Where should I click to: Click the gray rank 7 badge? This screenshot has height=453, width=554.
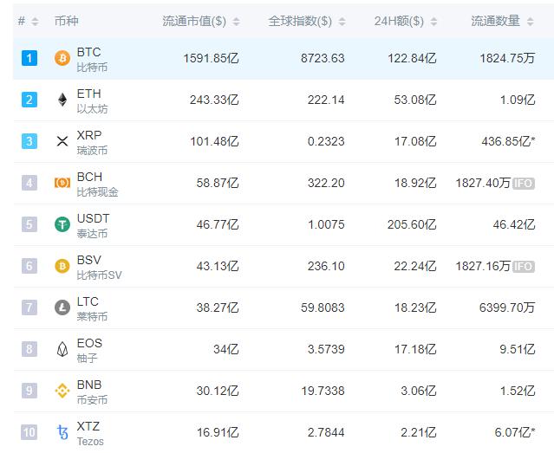point(29,307)
